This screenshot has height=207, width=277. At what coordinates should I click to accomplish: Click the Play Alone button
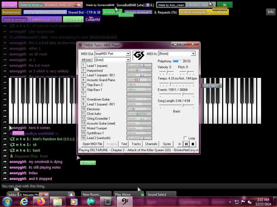(128, 194)
